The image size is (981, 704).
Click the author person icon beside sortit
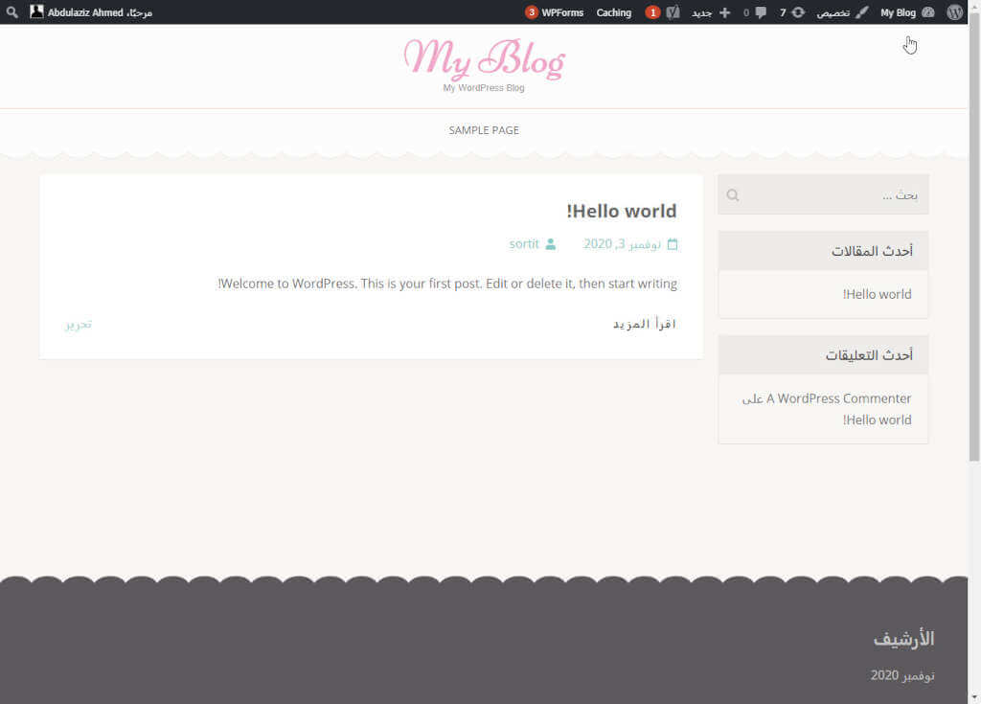pyautogui.click(x=551, y=244)
